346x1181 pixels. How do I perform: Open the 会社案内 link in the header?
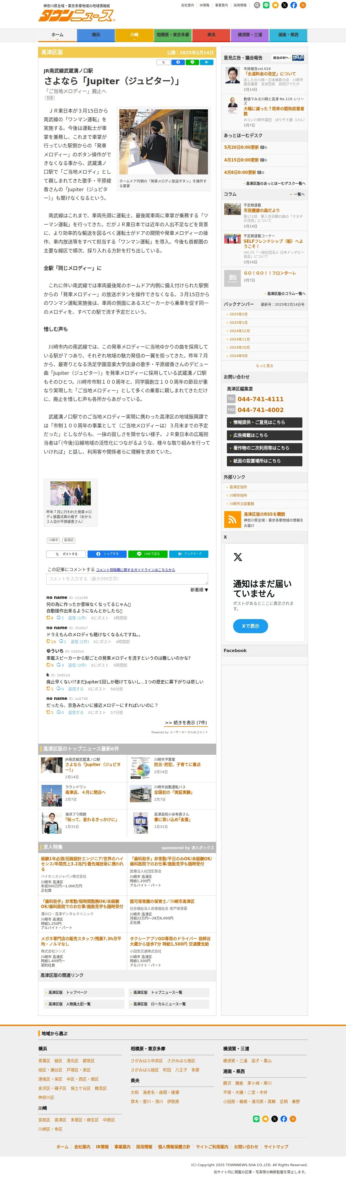[x=188, y=5]
